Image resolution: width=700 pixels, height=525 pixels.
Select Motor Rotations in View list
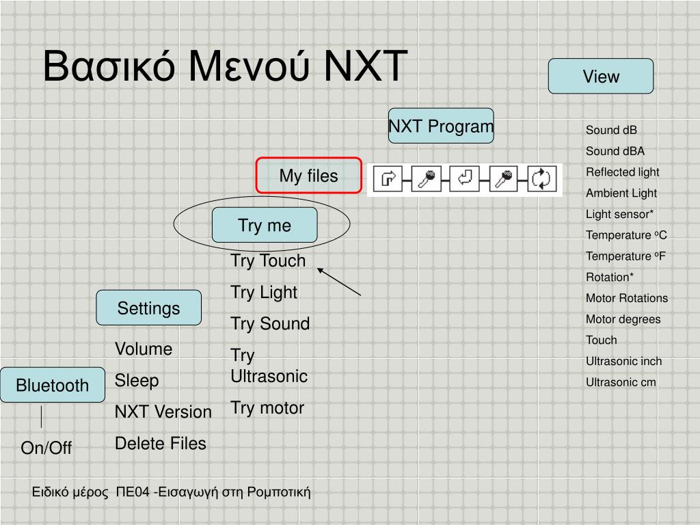627,298
